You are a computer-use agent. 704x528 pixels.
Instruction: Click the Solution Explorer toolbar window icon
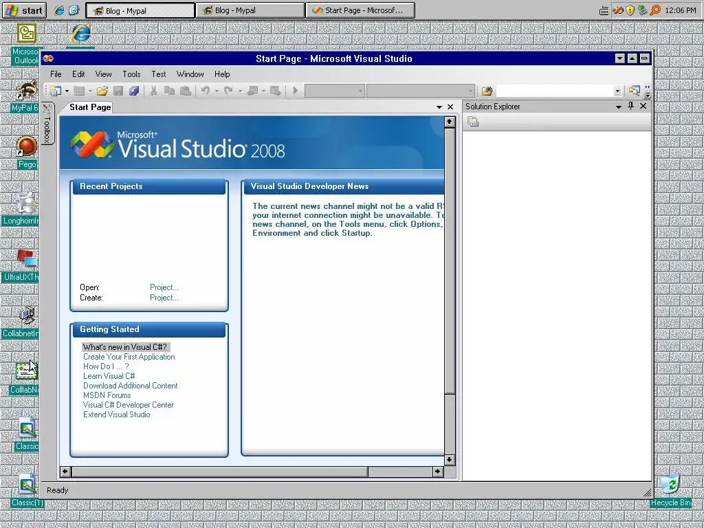pos(634,91)
